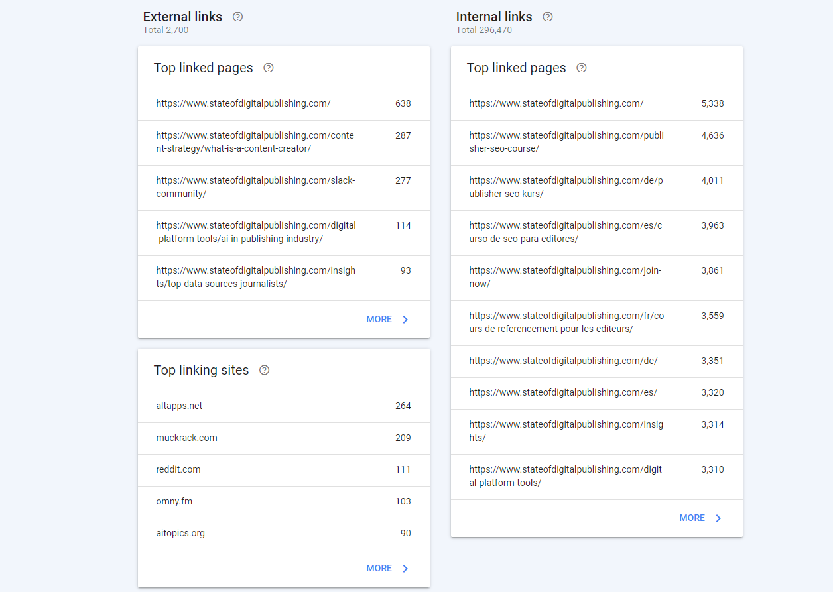The height and width of the screenshot is (592, 833).
Task: Click help icon next to Top linking sites
Action: 265,370
